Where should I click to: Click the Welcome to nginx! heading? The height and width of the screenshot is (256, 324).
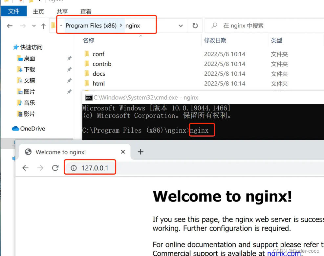pyautogui.click(x=222, y=196)
